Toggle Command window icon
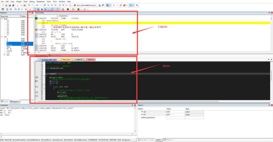Screen dimensions: 273x142 (x=35, y=9)
